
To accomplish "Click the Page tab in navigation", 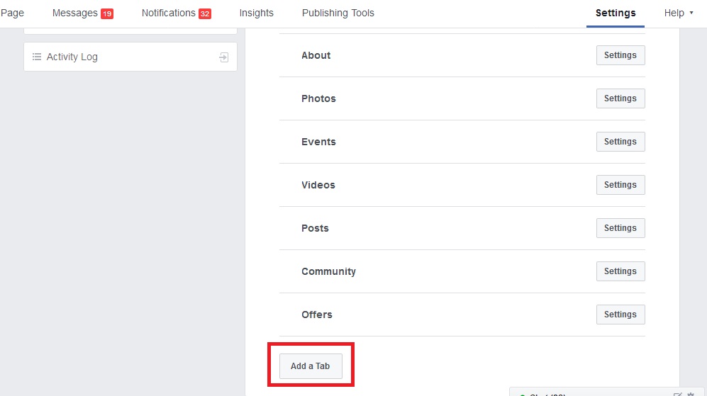I will (x=12, y=13).
